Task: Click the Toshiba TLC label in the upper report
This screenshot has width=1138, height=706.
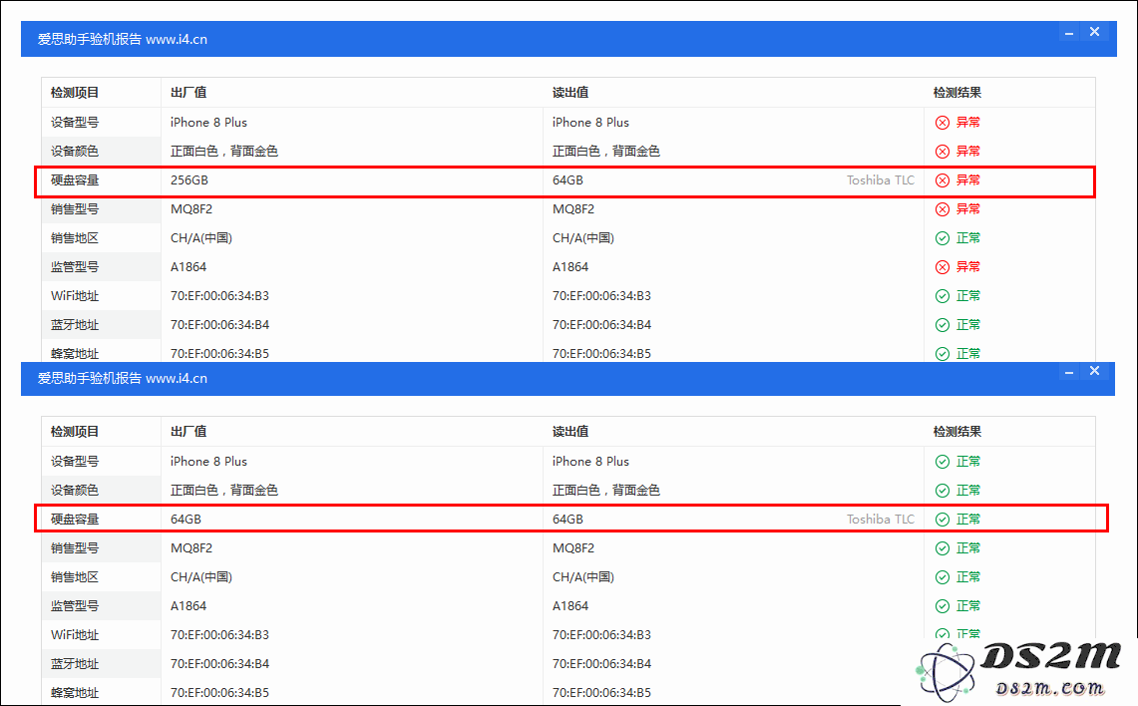Action: (x=881, y=180)
